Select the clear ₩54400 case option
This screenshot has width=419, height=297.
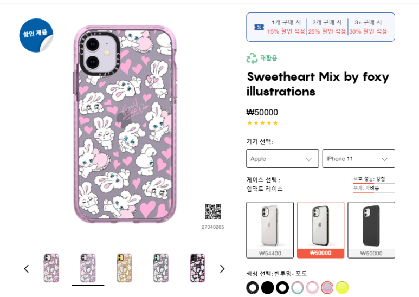coord(270,230)
